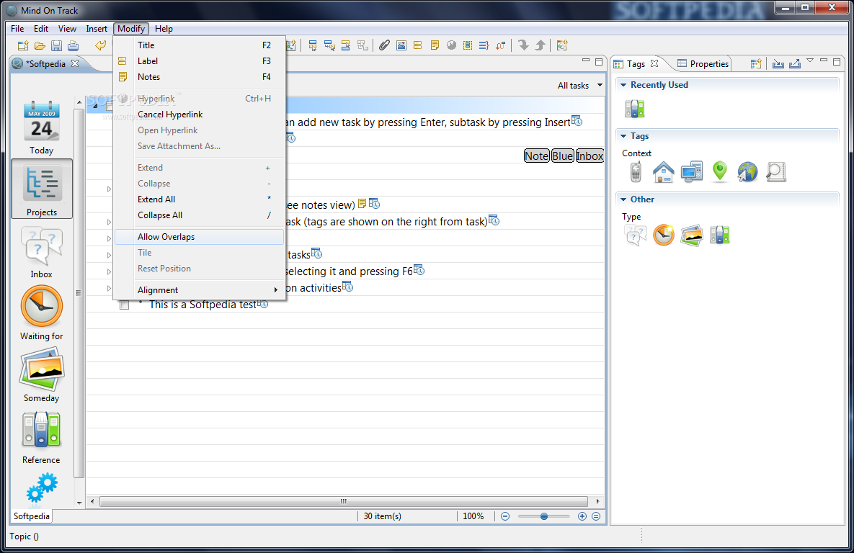854x553 pixels.
Task: Select the green location pin tag
Action: (x=720, y=172)
